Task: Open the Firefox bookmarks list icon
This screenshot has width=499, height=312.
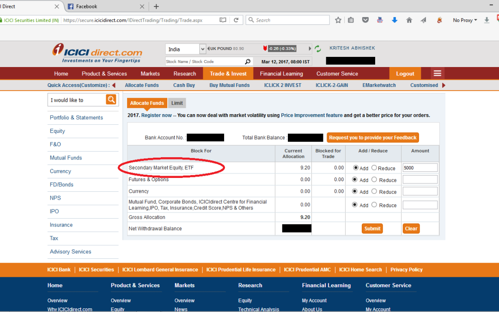Action: [x=351, y=20]
